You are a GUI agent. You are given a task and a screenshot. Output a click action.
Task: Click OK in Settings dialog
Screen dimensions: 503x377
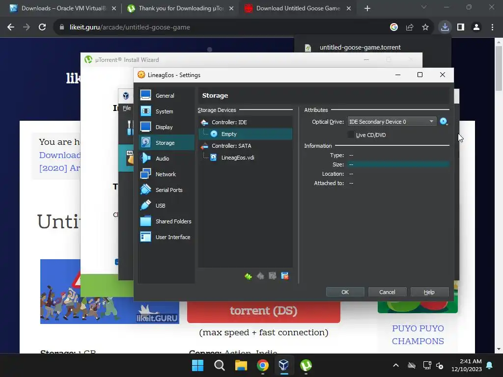pos(345,292)
